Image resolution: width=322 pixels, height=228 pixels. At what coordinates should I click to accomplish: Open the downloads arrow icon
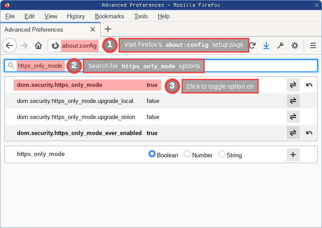pos(266,45)
